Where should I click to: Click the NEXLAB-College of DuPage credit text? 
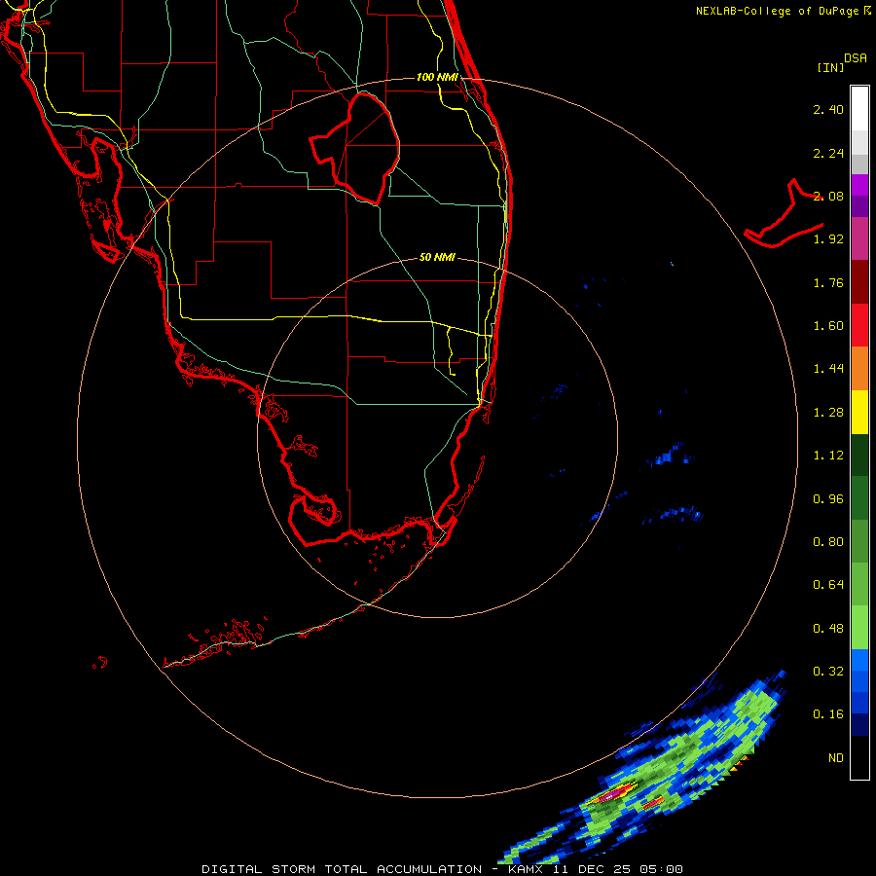(783, 11)
